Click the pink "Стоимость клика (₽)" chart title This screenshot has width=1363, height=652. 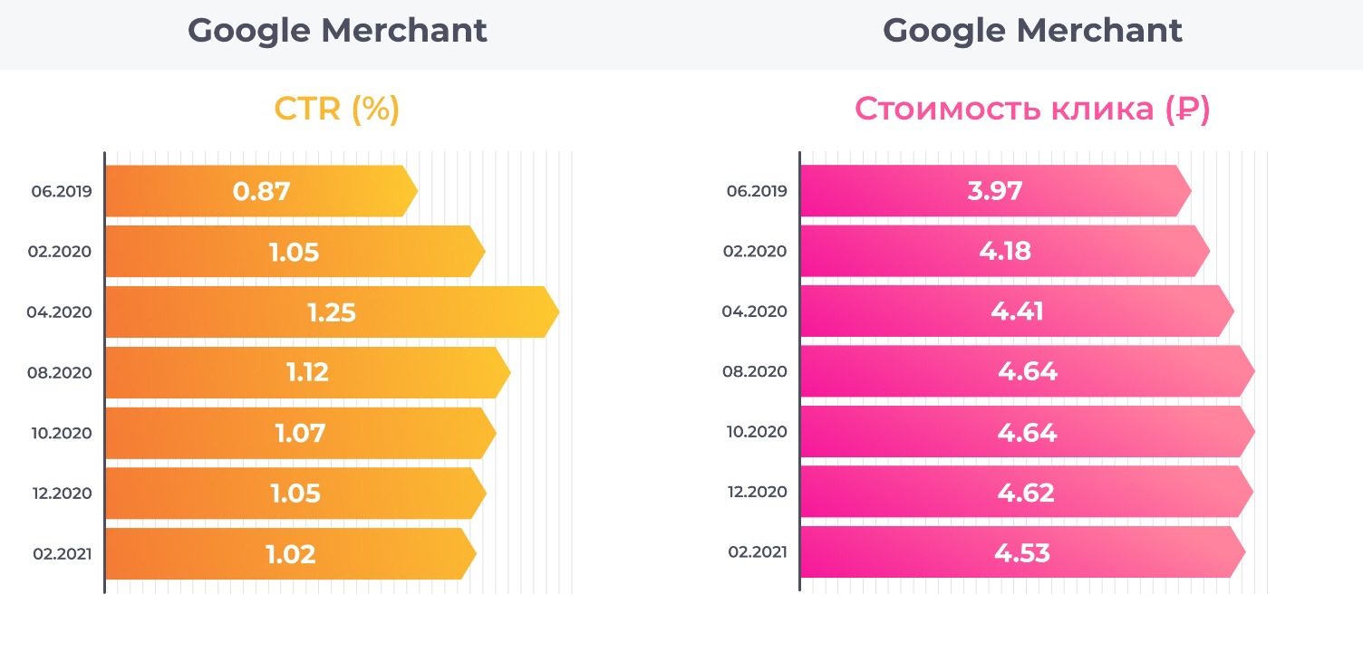click(1032, 110)
